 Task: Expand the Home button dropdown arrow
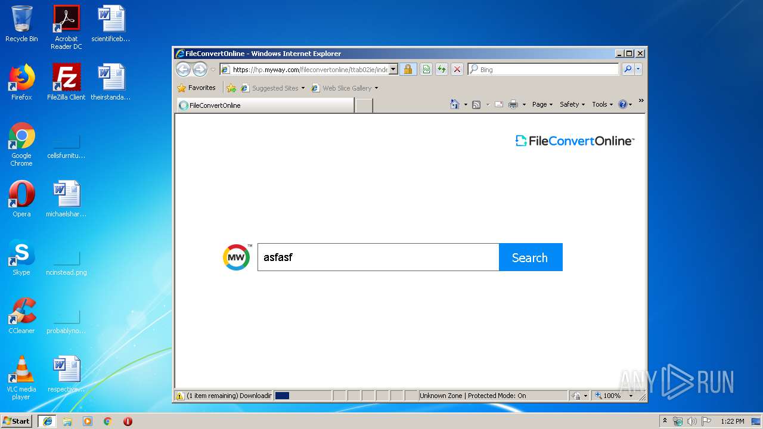(x=466, y=105)
